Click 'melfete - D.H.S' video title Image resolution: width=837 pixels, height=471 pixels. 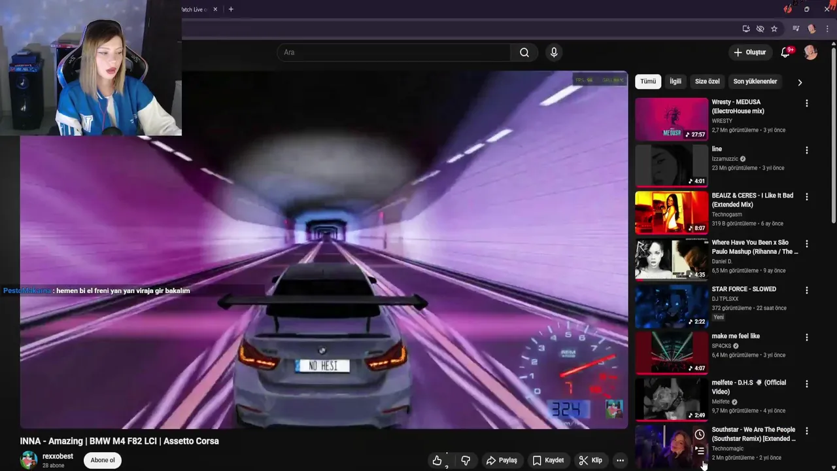(749, 387)
